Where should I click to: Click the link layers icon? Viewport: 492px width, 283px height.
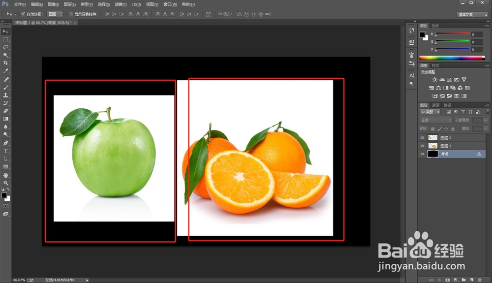[431, 280]
